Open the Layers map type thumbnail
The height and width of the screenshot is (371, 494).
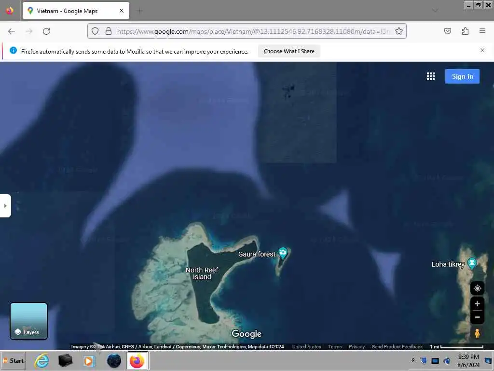(x=28, y=321)
